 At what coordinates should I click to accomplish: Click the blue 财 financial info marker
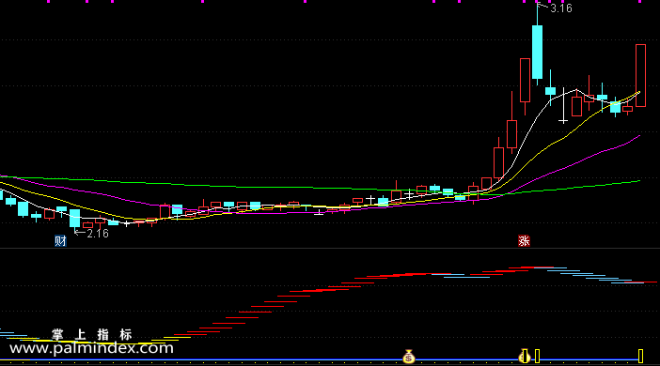pyautogui.click(x=60, y=241)
